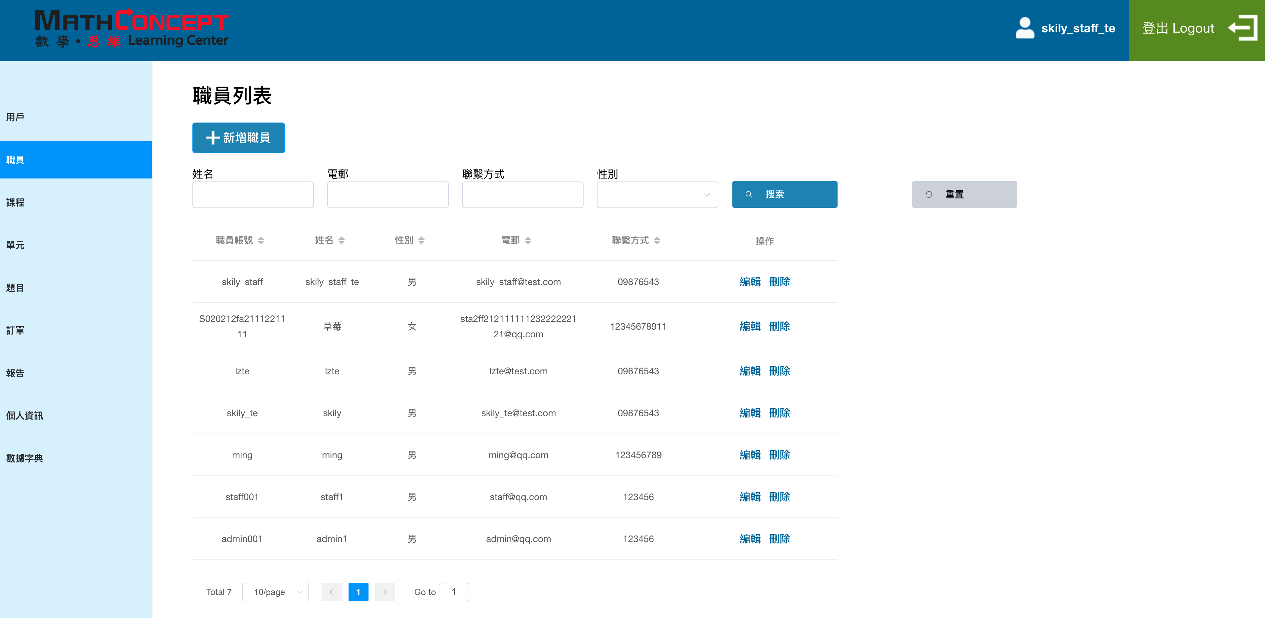Click the 重置 reset button
1265x618 pixels.
coord(964,194)
